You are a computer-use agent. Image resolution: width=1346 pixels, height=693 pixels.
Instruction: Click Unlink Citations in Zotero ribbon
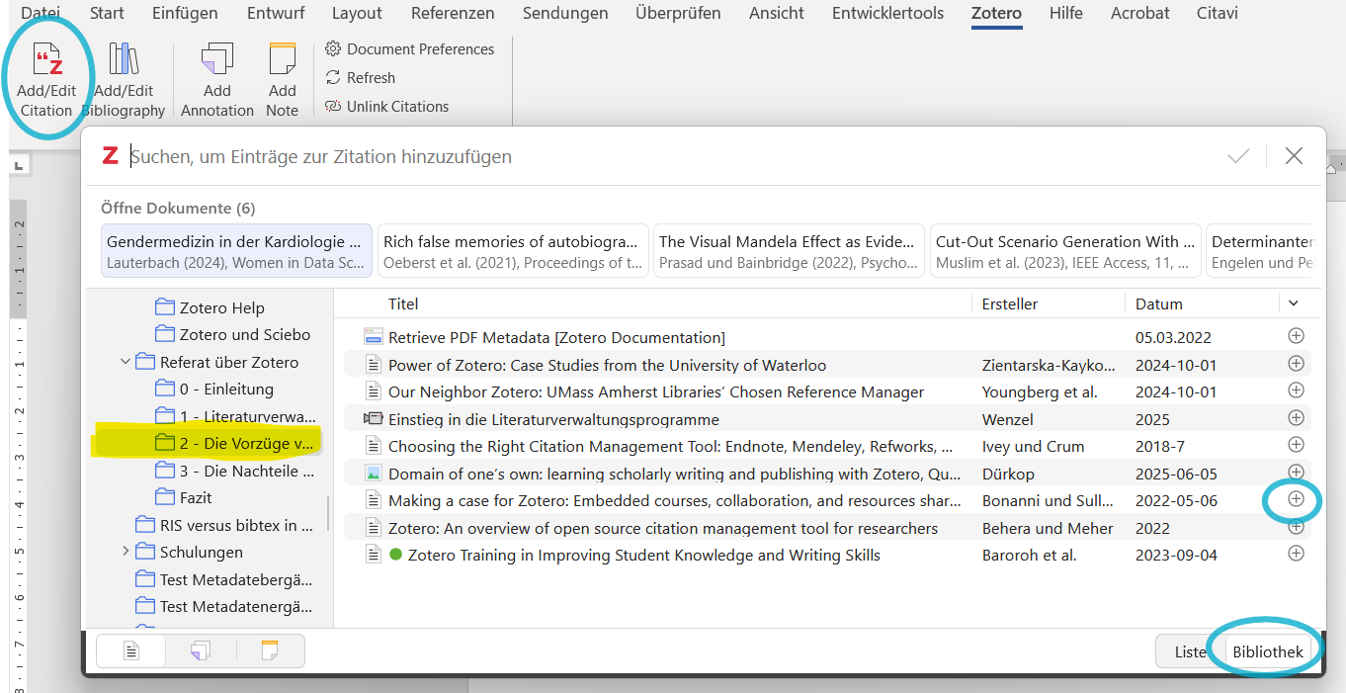pyautogui.click(x=386, y=106)
